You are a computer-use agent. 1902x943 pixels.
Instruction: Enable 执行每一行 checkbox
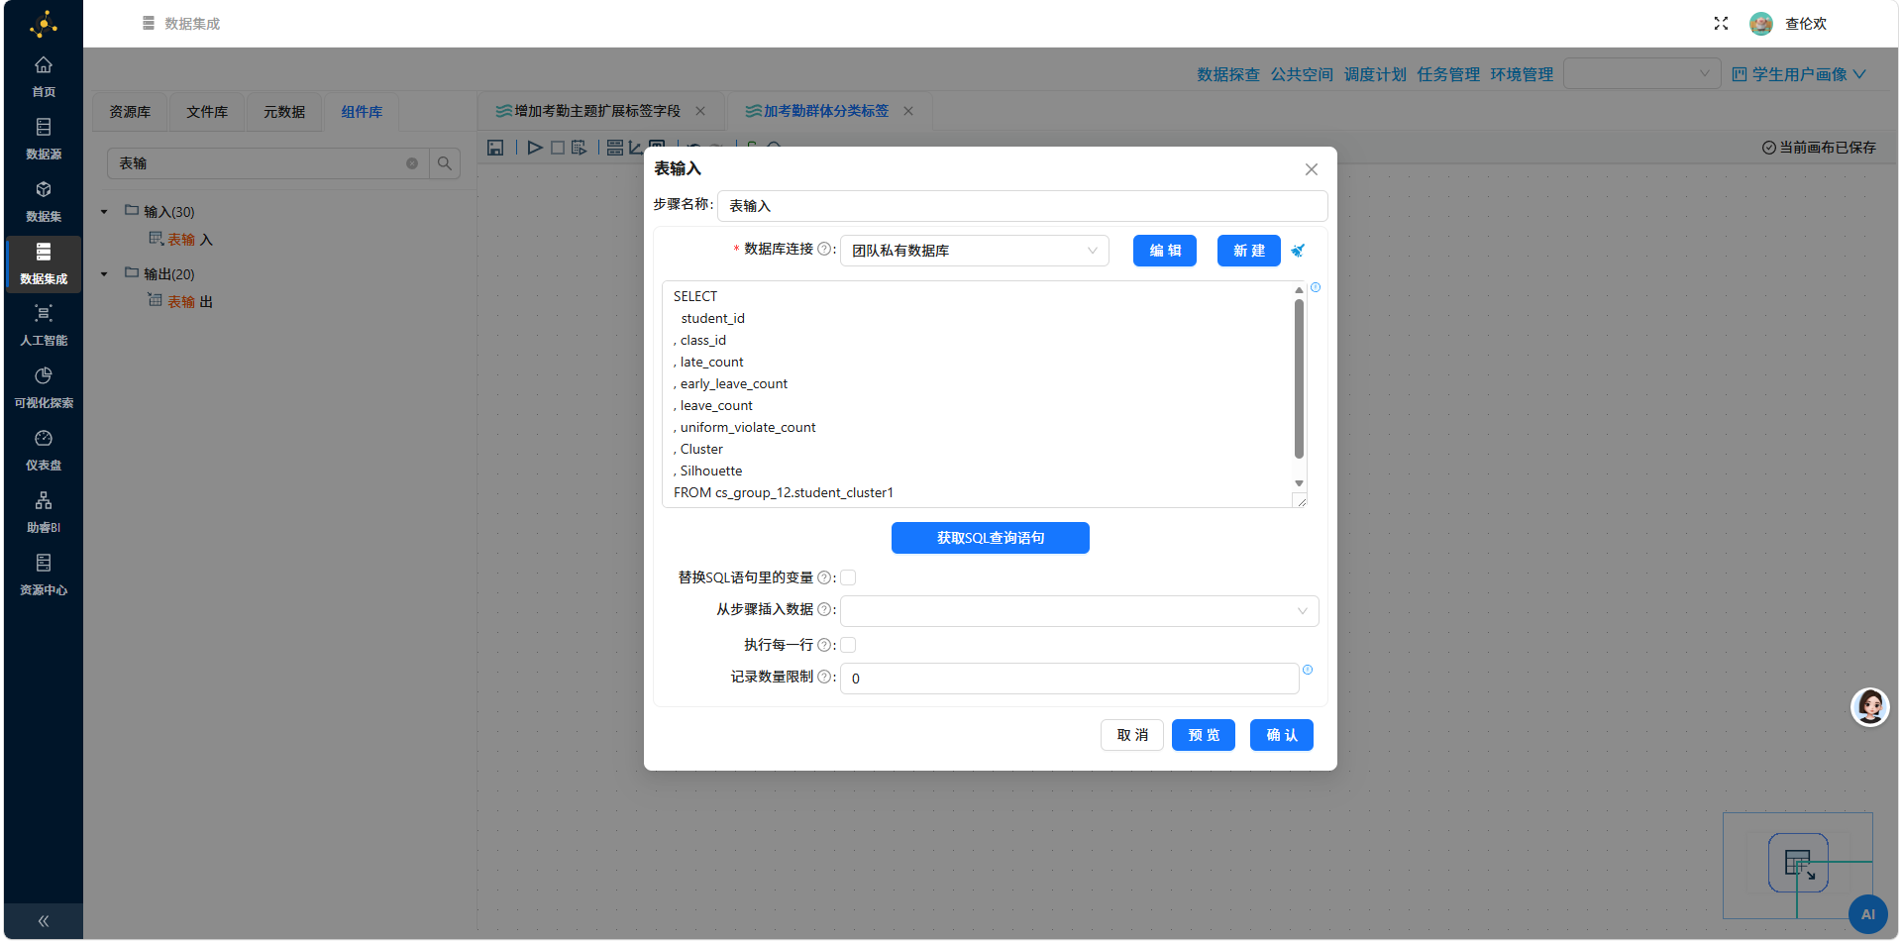(x=848, y=645)
